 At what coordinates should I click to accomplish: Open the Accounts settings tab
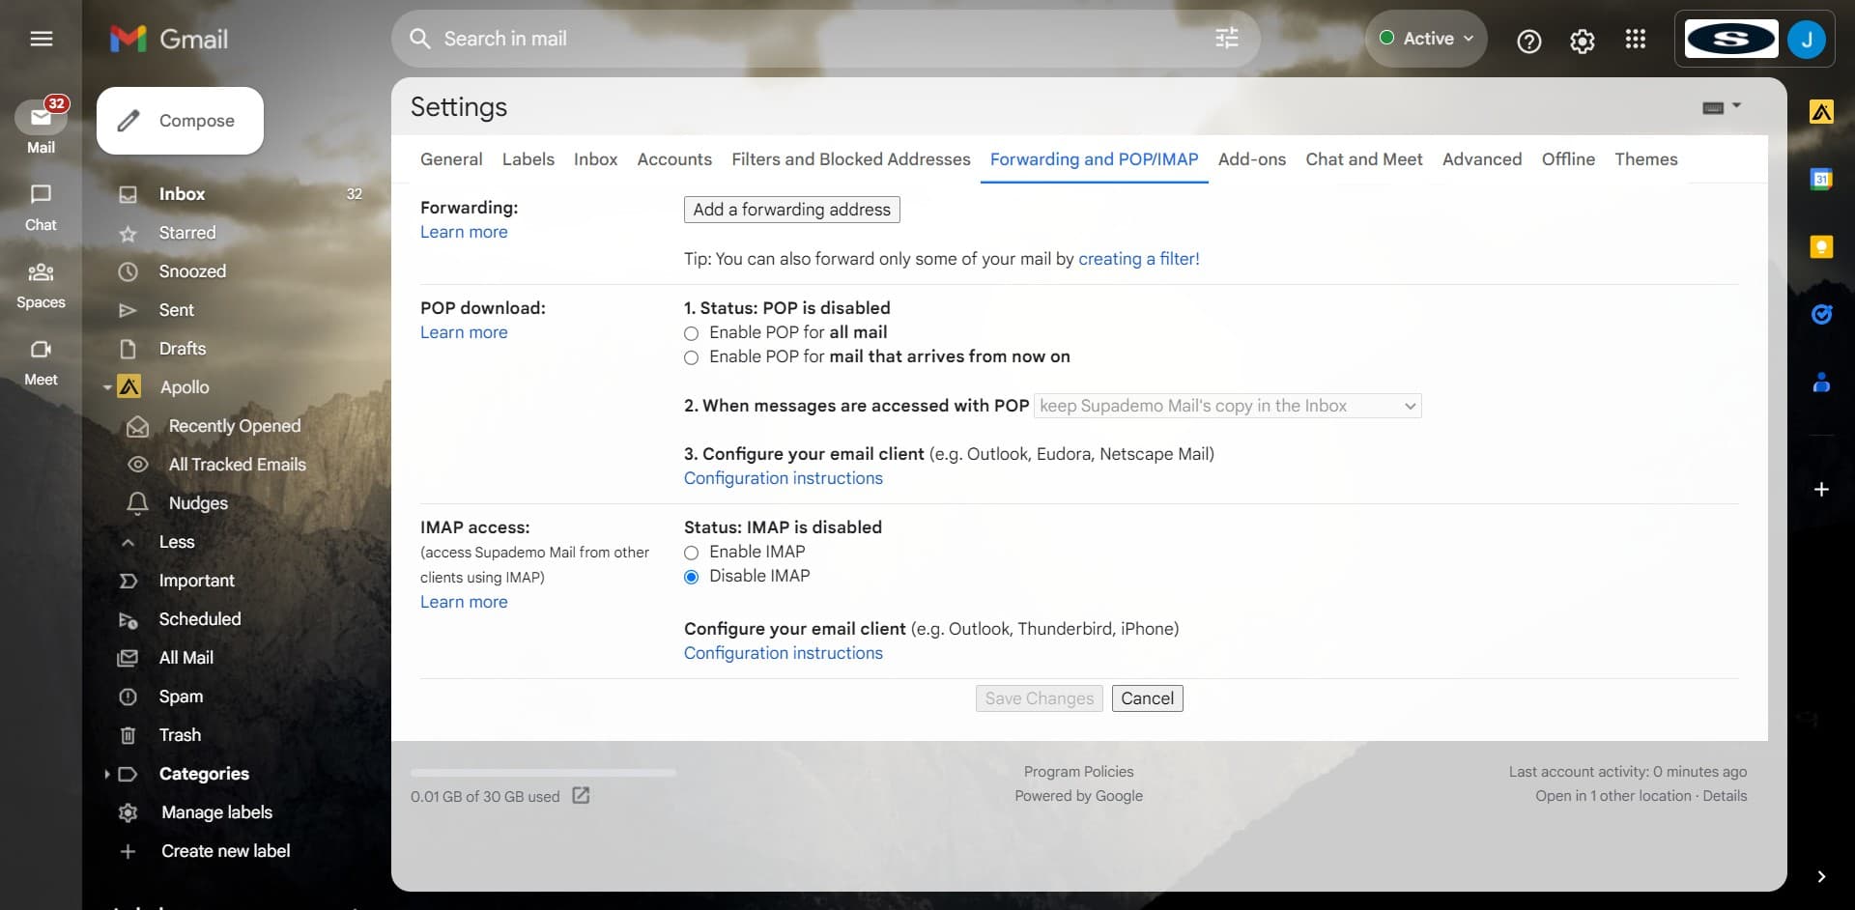[x=673, y=159]
